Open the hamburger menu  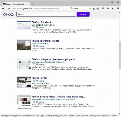click(x=118, y=9)
